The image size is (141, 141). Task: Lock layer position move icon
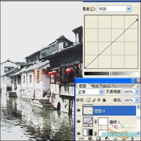(99, 100)
